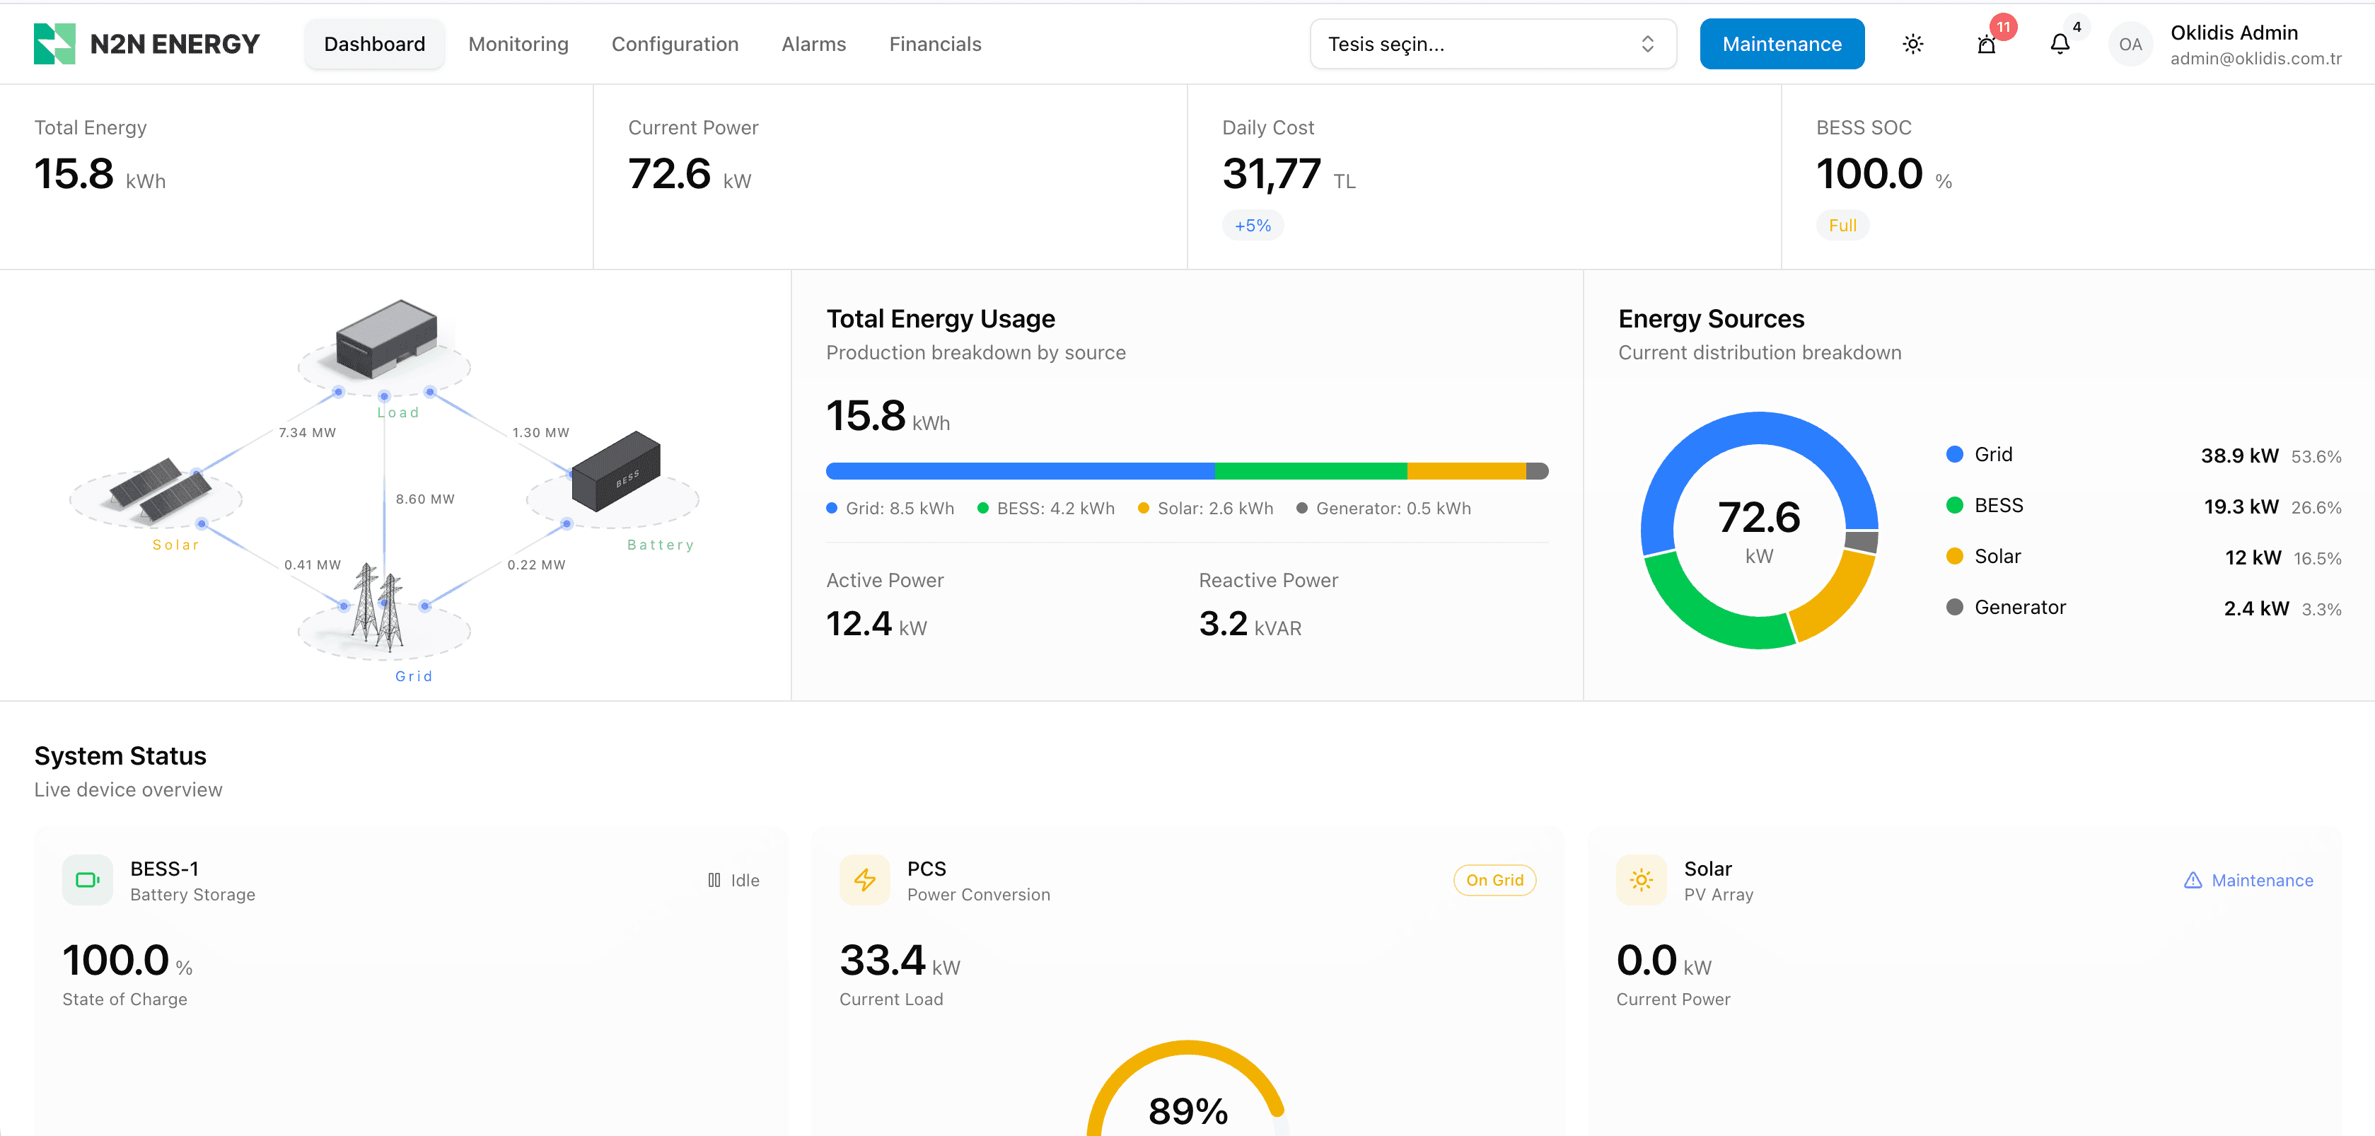This screenshot has height=1136, width=2375.
Task: Click the Generator 2.4 kW value
Action: pyautogui.click(x=2256, y=608)
